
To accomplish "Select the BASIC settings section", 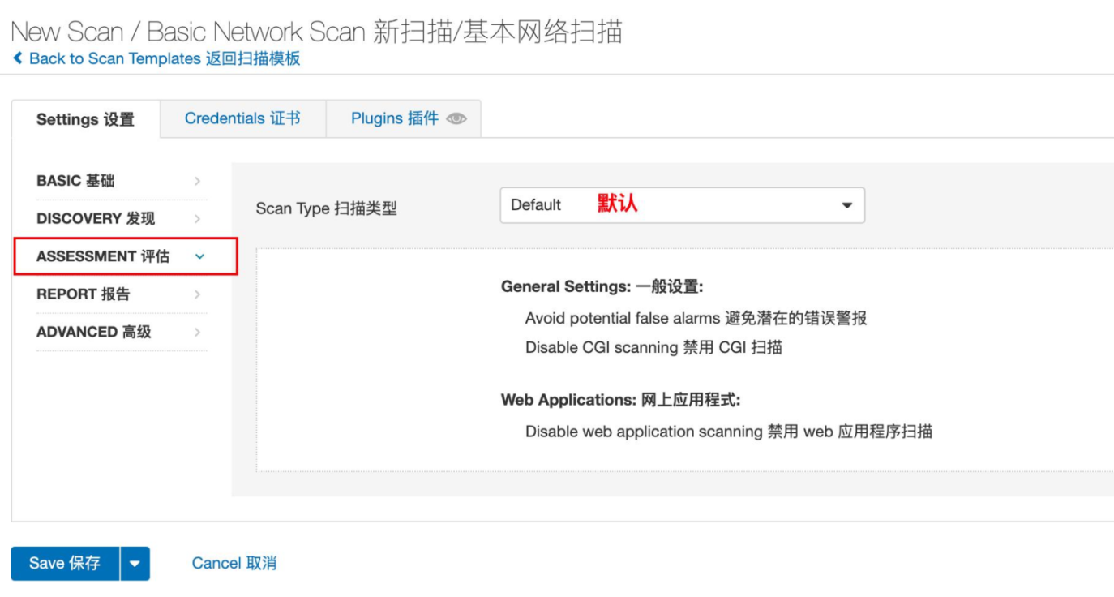I will [x=75, y=181].
